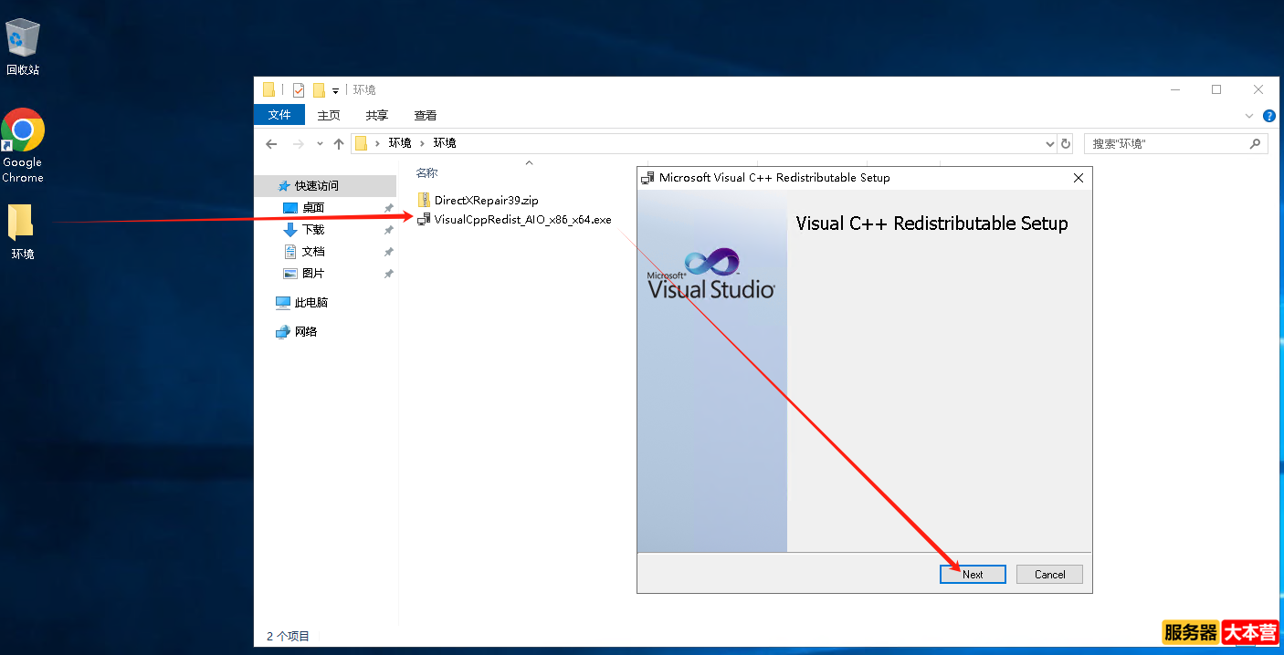Open the 查看 ribbon tab
This screenshot has width=1284, height=655.
[426, 115]
